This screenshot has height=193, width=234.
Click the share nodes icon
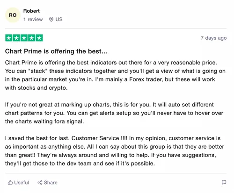click(x=40, y=183)
